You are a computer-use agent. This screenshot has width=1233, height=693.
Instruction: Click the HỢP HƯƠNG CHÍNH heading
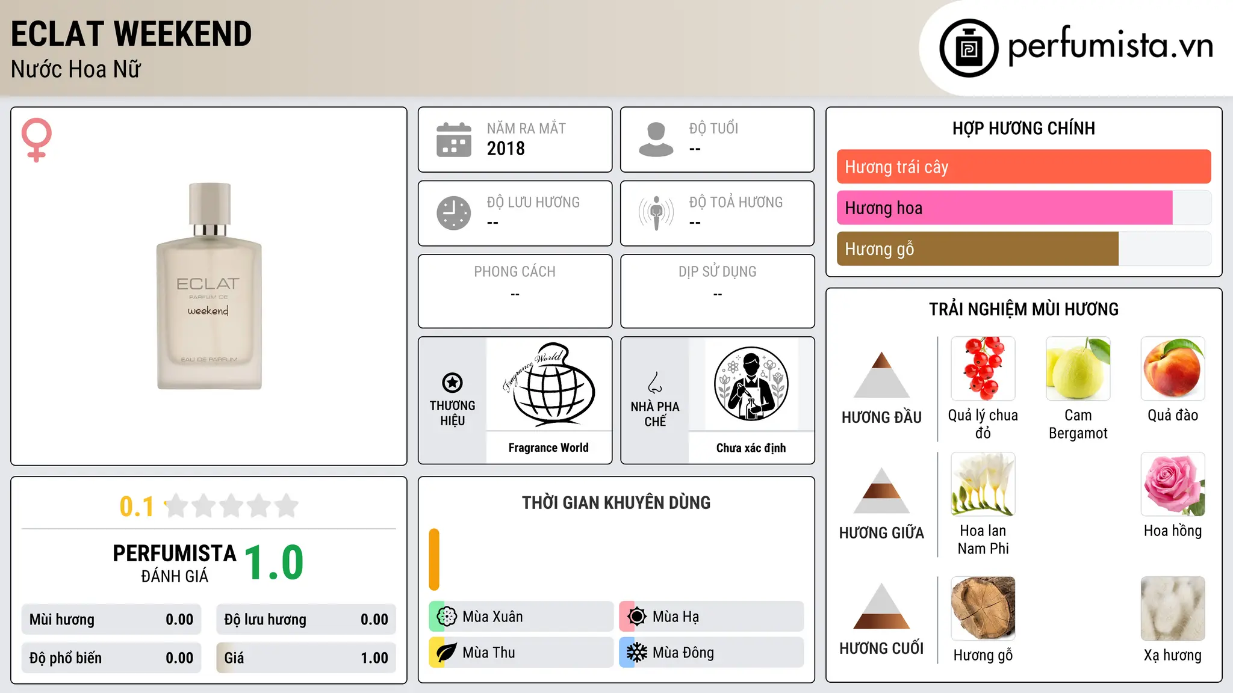1023,128
